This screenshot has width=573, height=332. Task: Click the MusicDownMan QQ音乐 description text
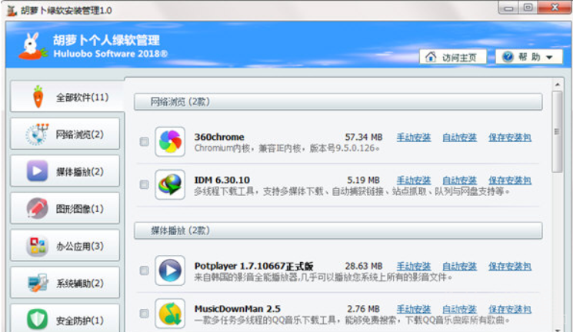coord(351,320)
